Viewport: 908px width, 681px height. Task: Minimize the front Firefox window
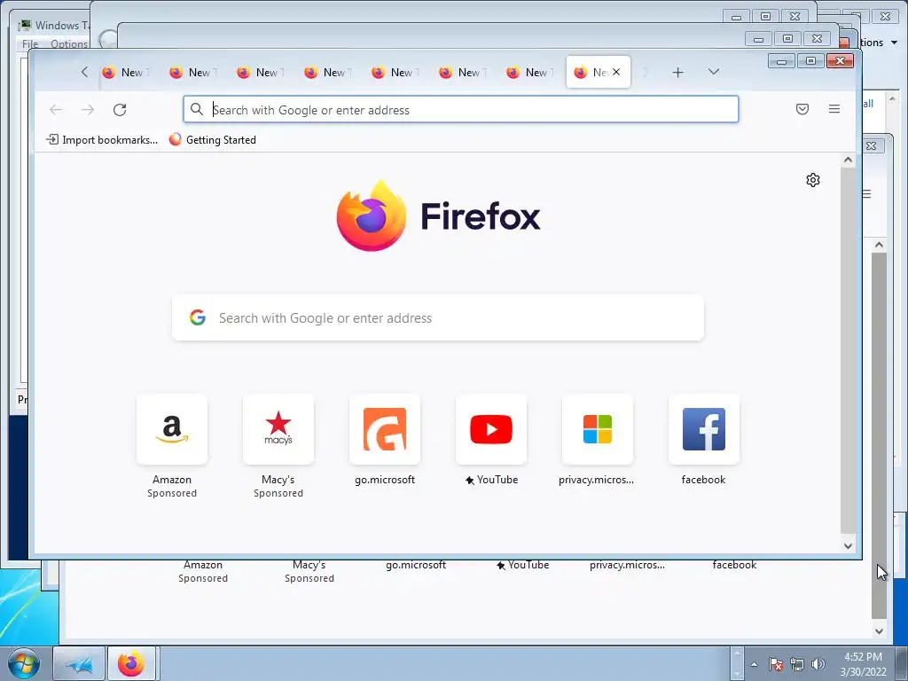click(782, 61)
